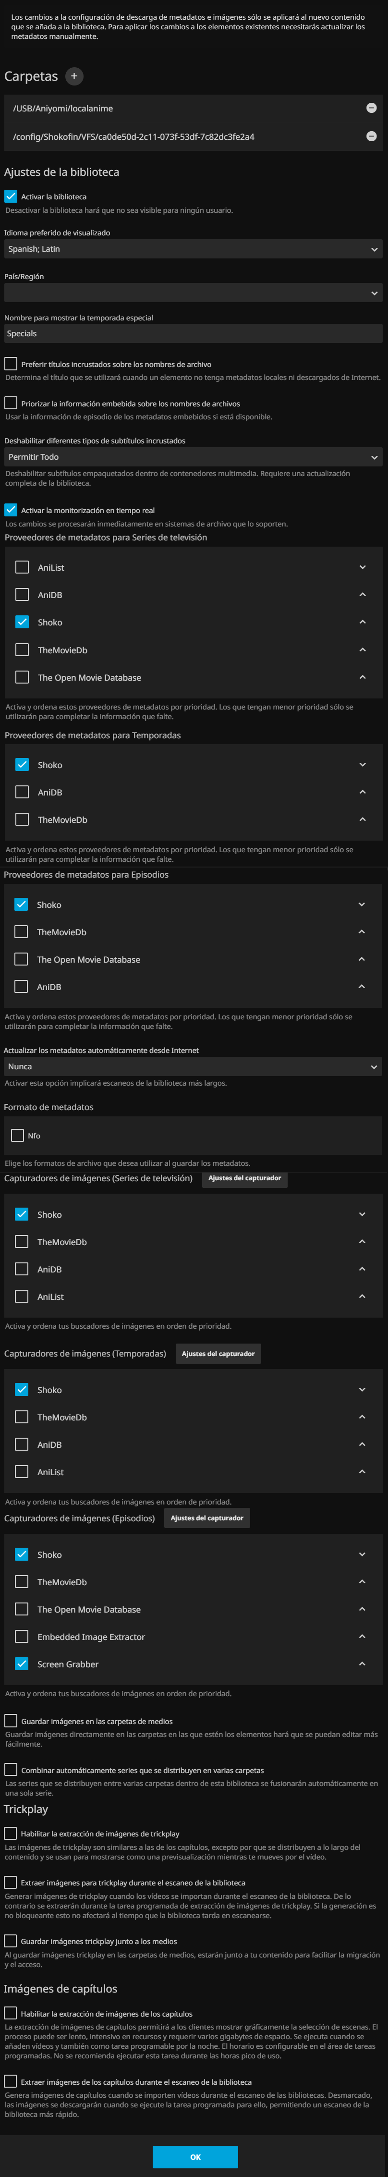Add a new folder with plus icon

click(74, 76)
